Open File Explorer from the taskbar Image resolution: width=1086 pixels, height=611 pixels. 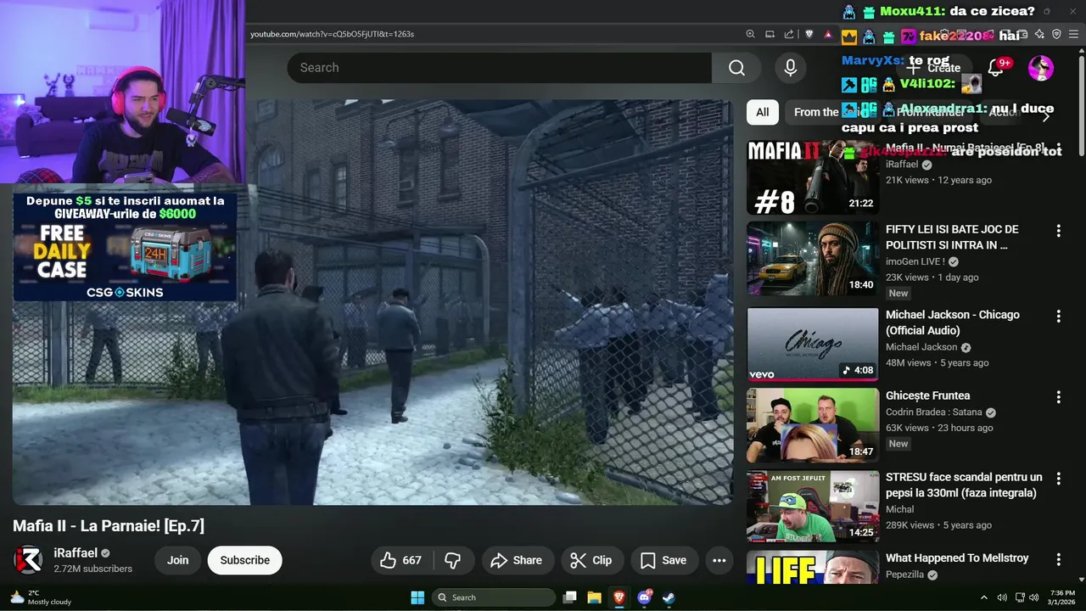[594, 597]
